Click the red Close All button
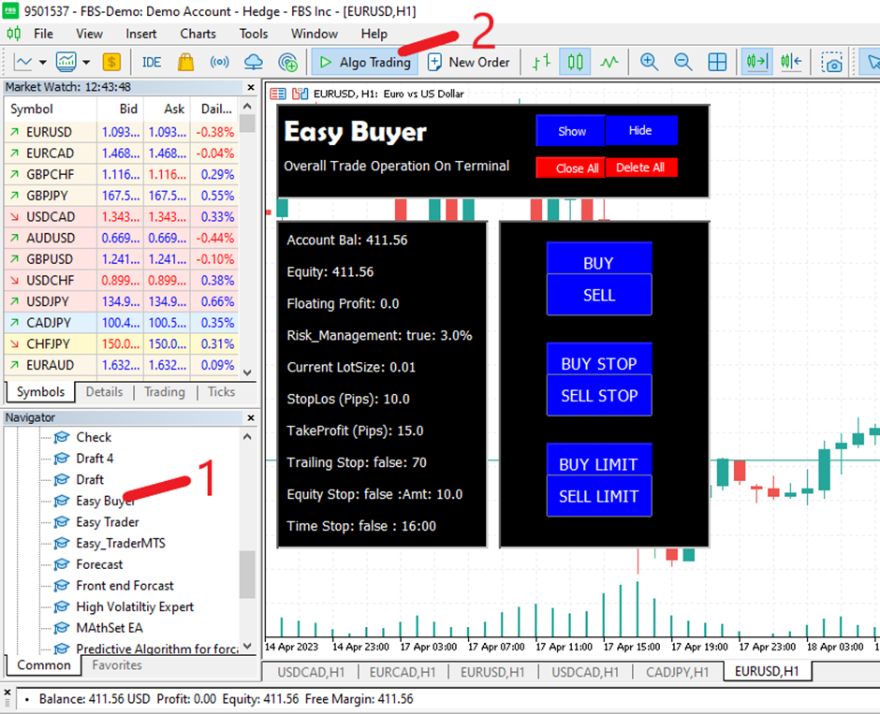The height and width of the screenshot is (715, 880). [x=570, y=168]
